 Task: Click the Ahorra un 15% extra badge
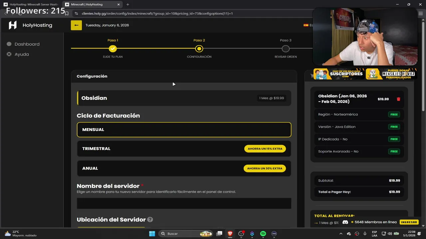(265, 149)
